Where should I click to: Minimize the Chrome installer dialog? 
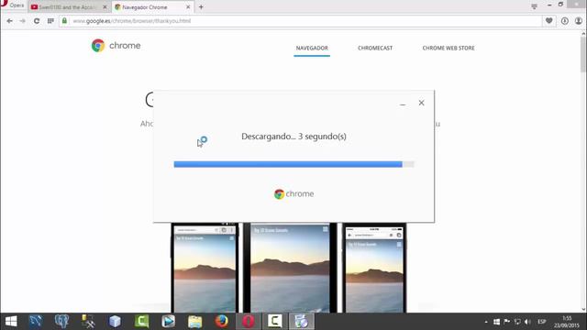point(403,104)
